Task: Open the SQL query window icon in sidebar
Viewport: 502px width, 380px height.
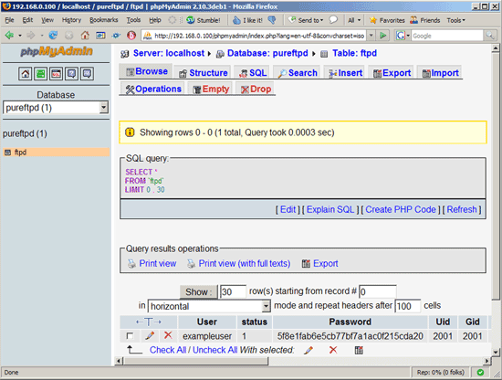Action: 56,74
